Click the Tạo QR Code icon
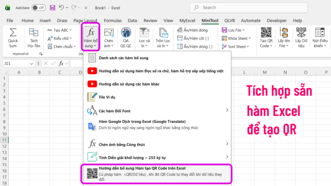 (266, 37)
